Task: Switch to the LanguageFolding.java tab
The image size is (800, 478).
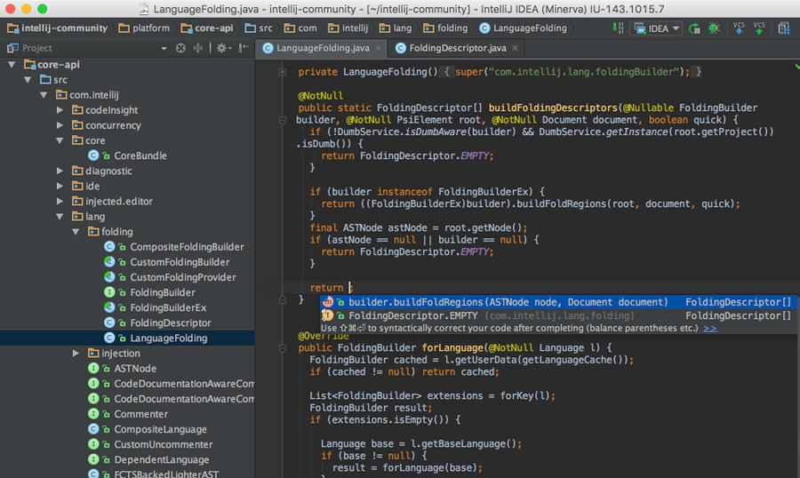Action: (x=322, y=48)
